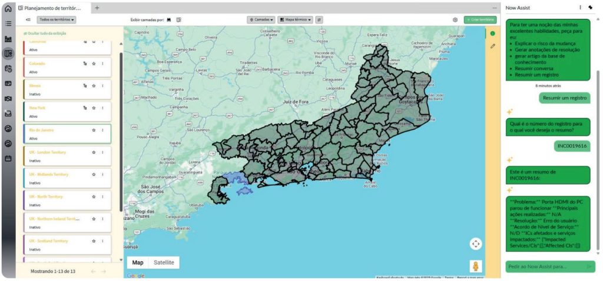
Task: Select the green info circle icon
Action: coord(493,34)
